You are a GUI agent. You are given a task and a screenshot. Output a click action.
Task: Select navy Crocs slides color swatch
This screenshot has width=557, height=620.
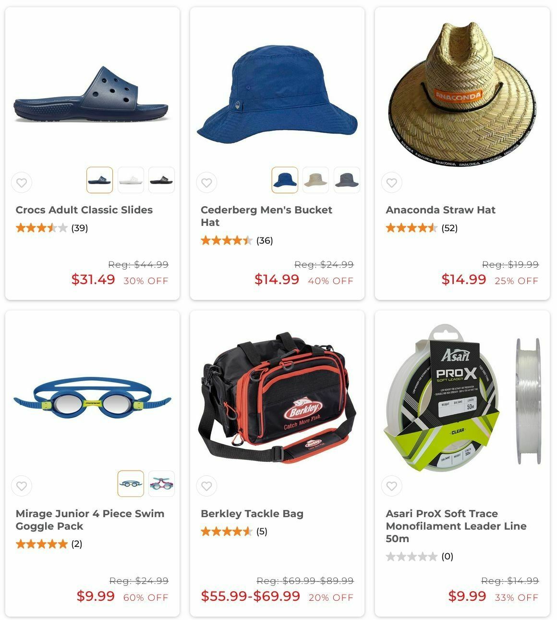100,180
